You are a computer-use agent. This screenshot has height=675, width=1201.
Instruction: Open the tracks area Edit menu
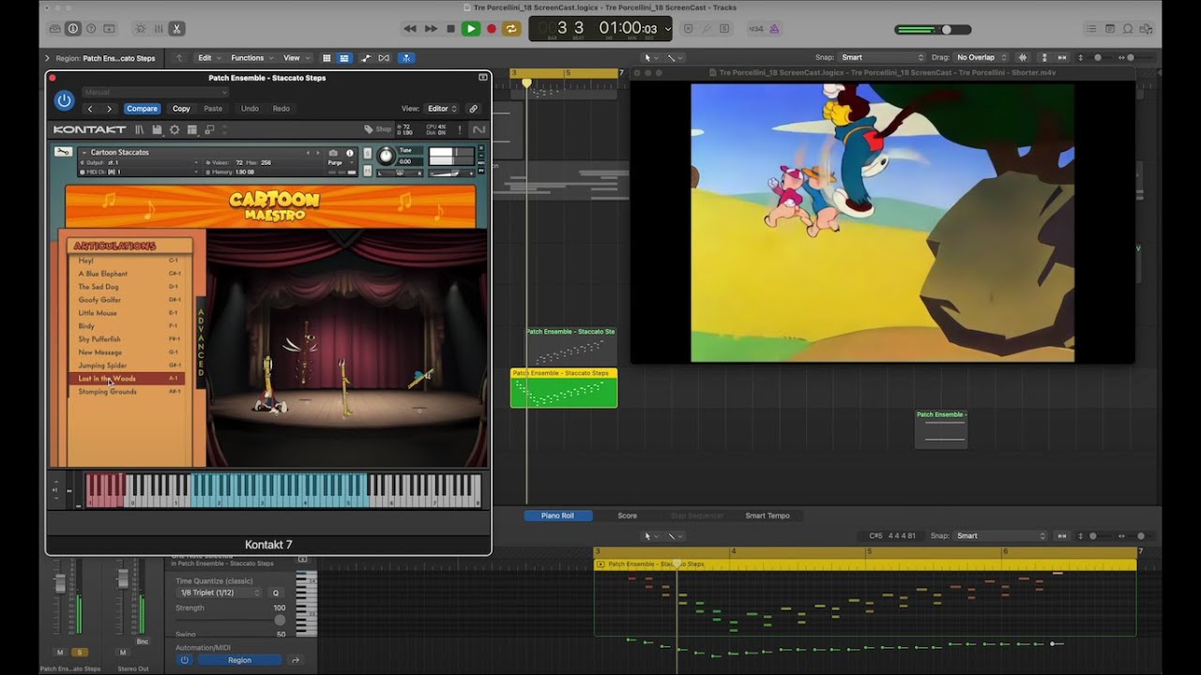click(x=207, y=58)
